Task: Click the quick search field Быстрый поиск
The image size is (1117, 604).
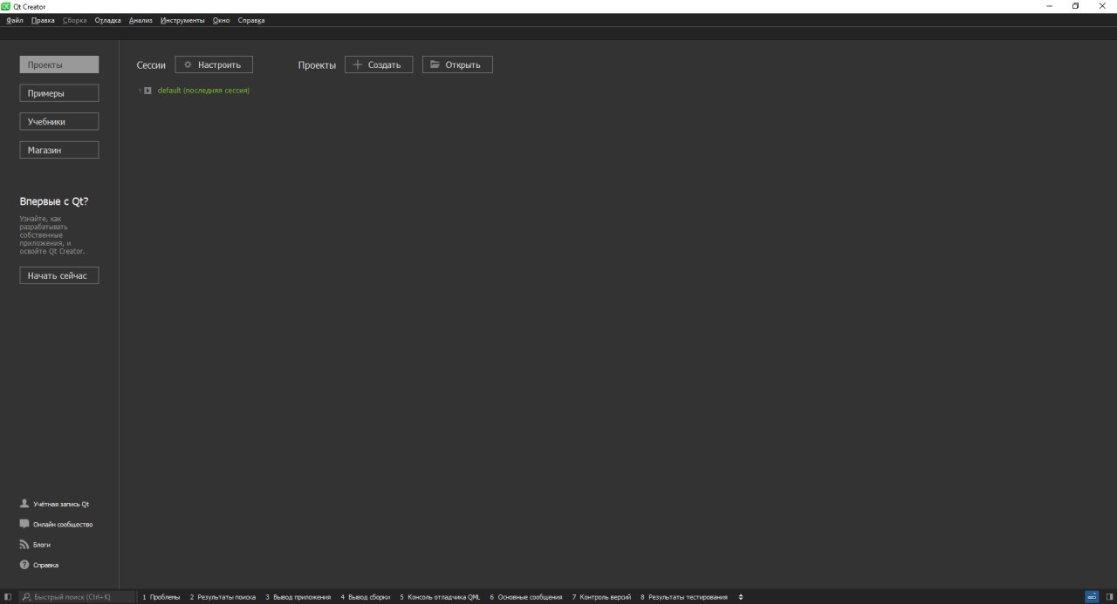Action: pyautogui.click(x=78, y=597)
